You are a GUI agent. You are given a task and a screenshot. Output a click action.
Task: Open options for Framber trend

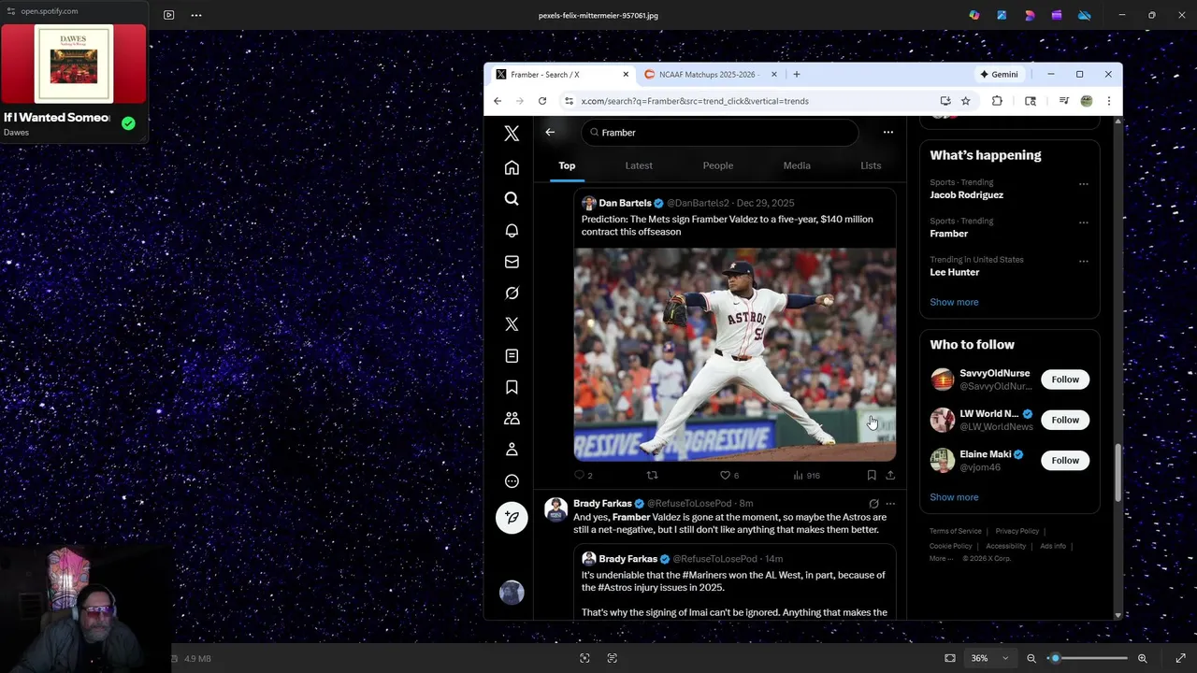[x=1083, y=222]
